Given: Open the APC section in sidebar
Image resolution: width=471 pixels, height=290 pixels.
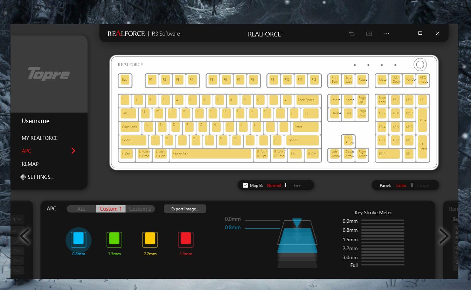Looking at the screenshot, I should (x=26, y=151).
